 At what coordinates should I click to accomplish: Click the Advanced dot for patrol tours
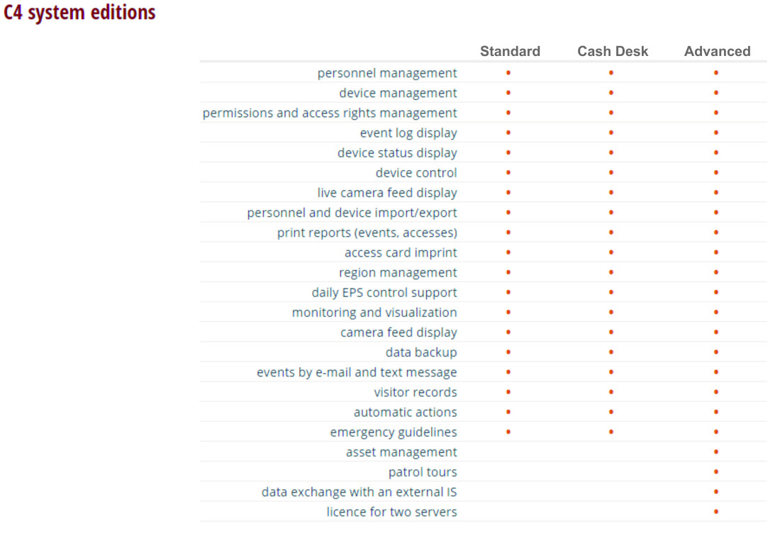716,472
